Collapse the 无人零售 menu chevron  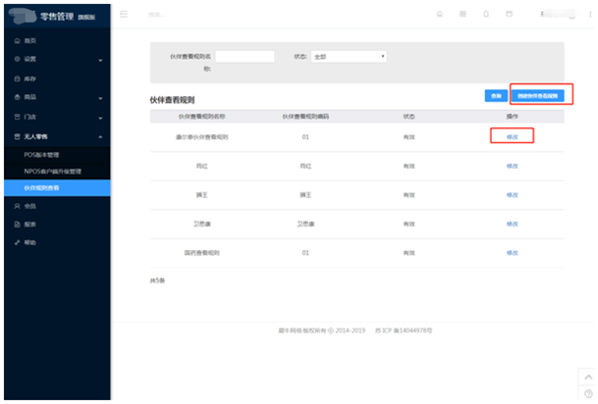click(x=100, y=136)
